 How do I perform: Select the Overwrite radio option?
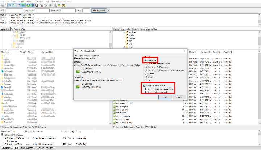pos(146,60)
